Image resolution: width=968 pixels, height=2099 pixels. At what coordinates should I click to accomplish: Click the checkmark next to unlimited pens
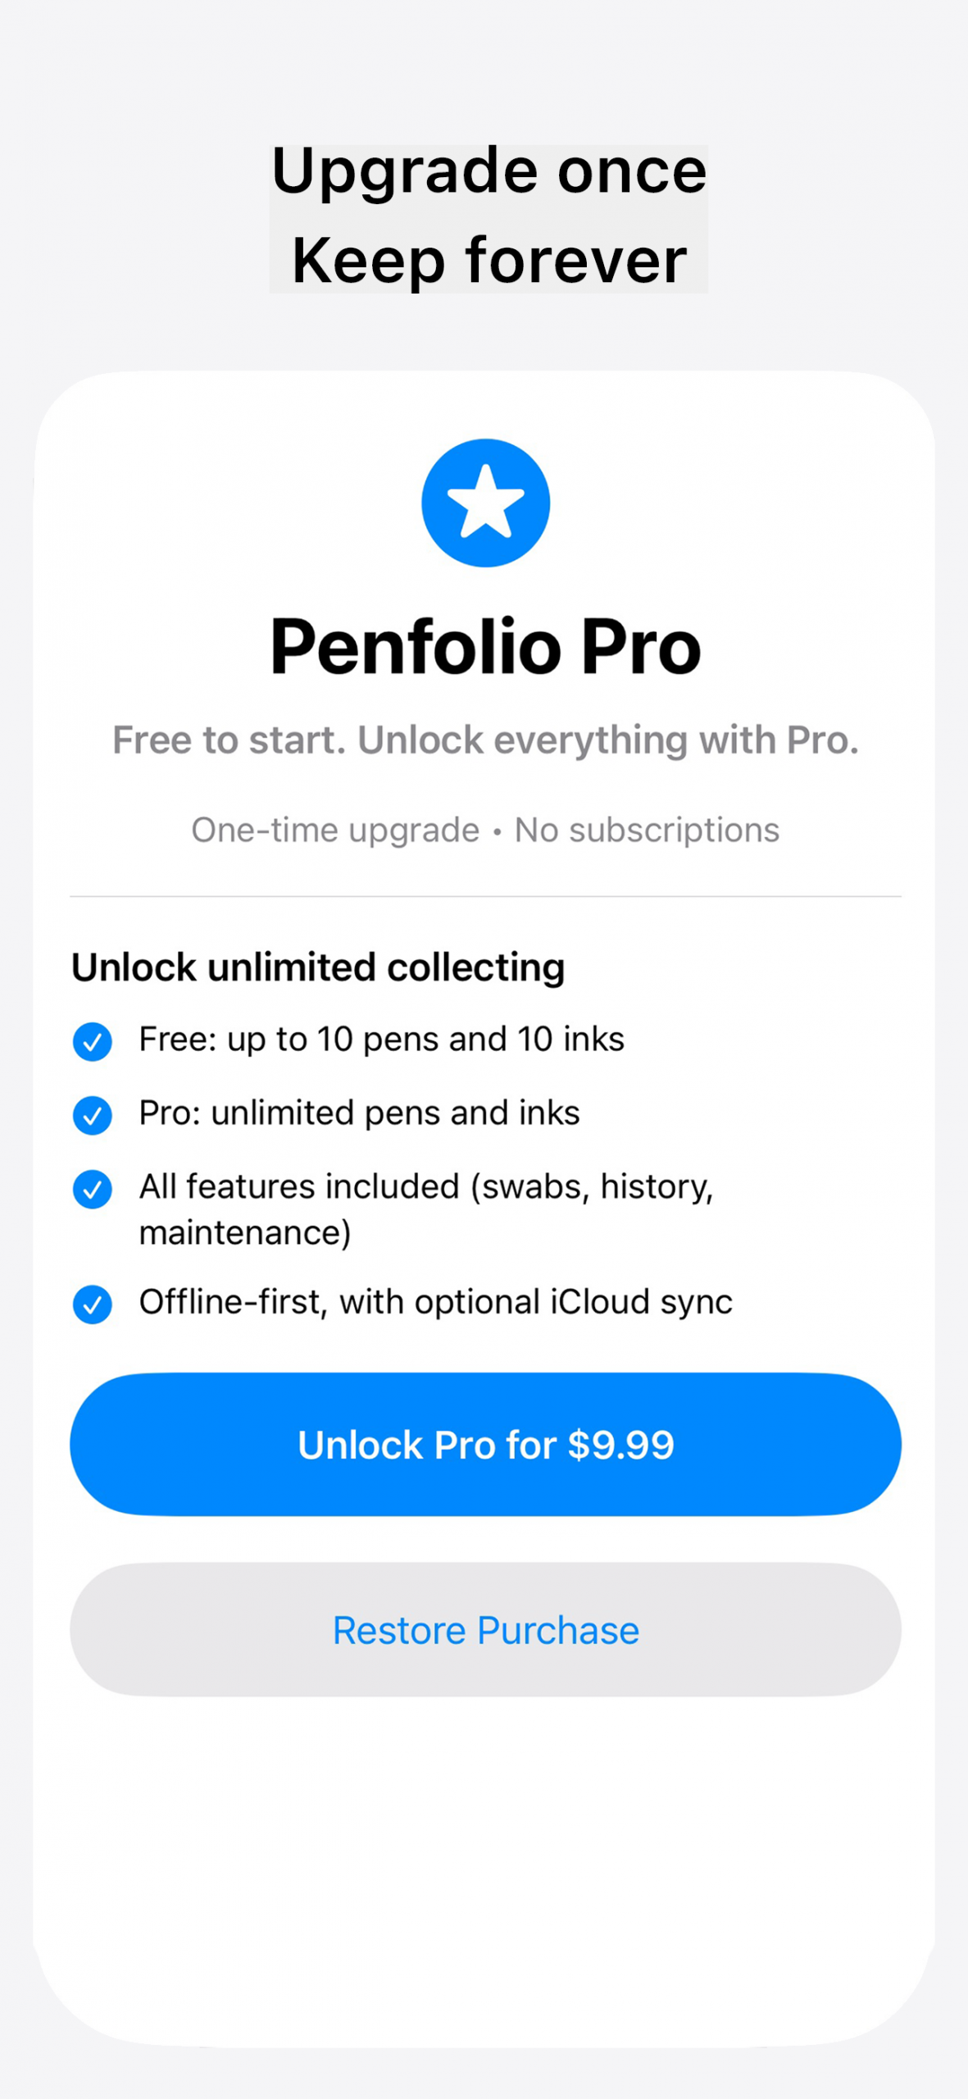93,1114
